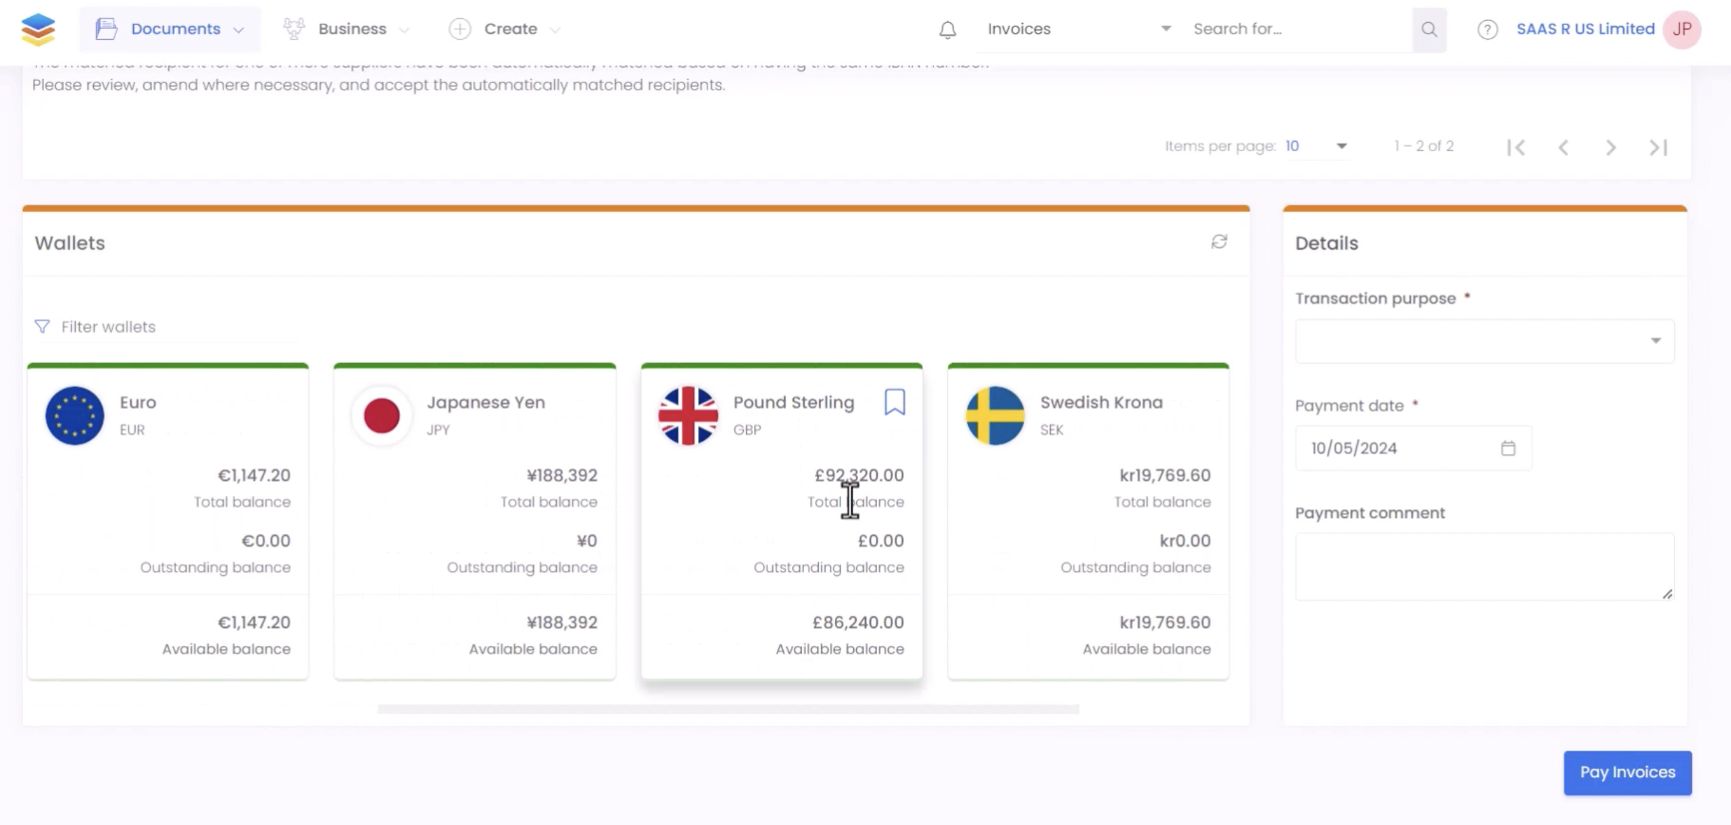Click the wallets horizontal scrollbar
Screen dimensions: 1731x825
(728, 709)
